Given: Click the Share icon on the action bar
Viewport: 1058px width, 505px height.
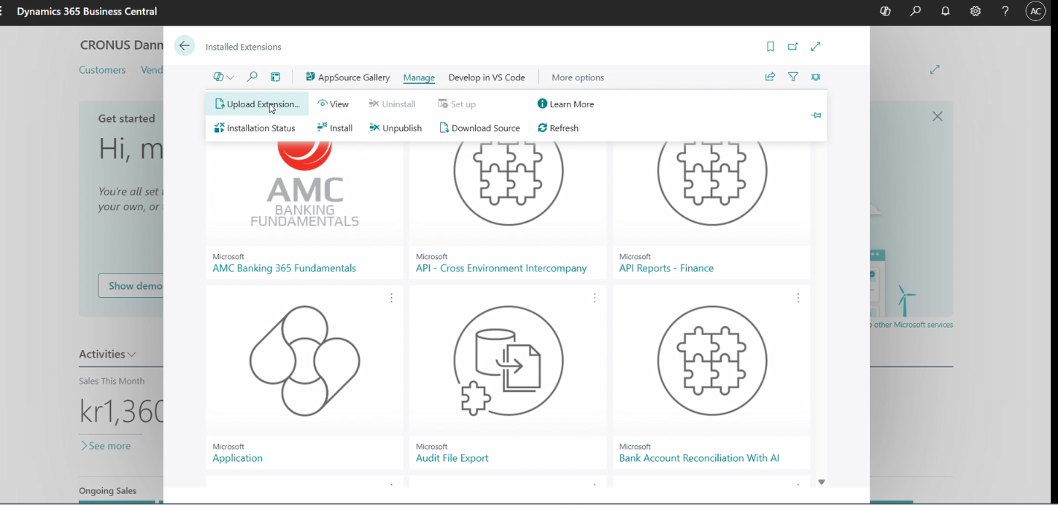Looking at the screenshot, I should 770,77.
